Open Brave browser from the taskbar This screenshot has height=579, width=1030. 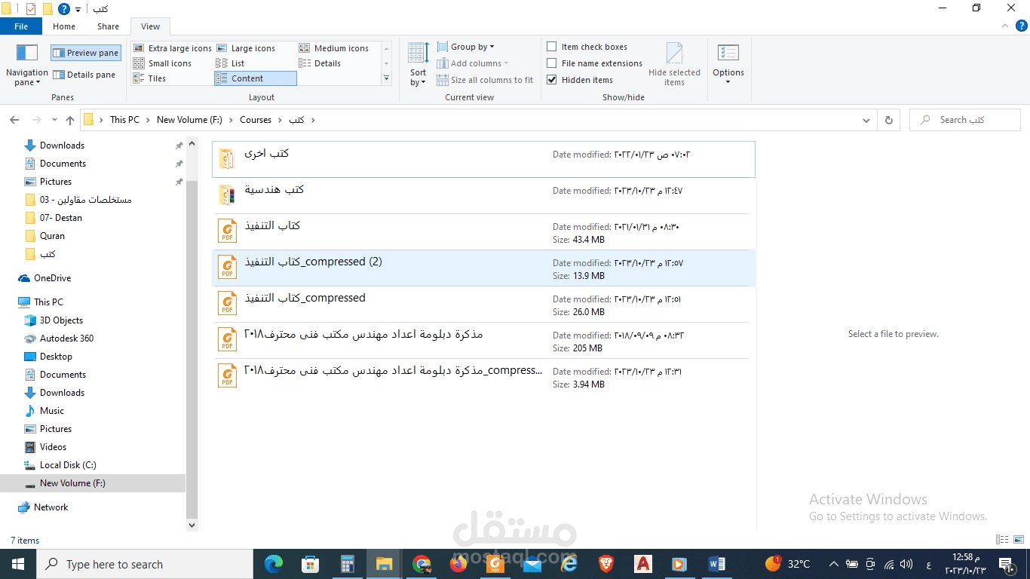605,564
